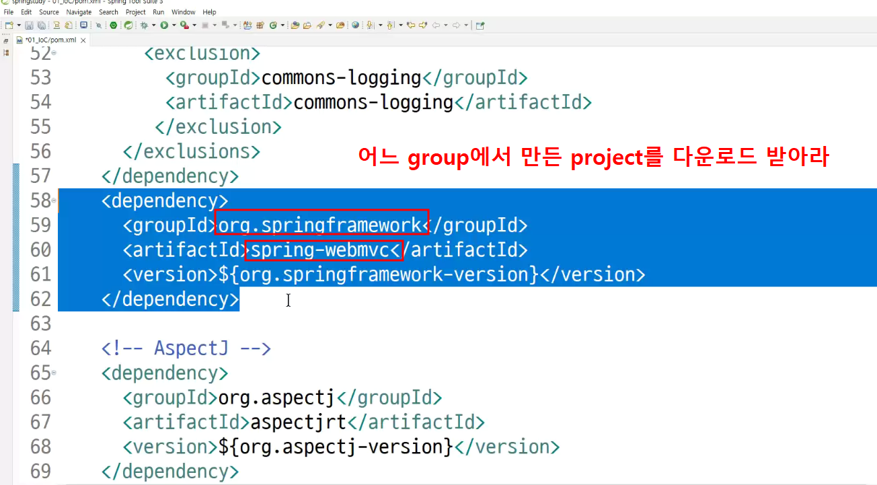This screenshot has width=877, height=485.
Task: Click the 'org.aspectj' groupId value
Action: 277,398
